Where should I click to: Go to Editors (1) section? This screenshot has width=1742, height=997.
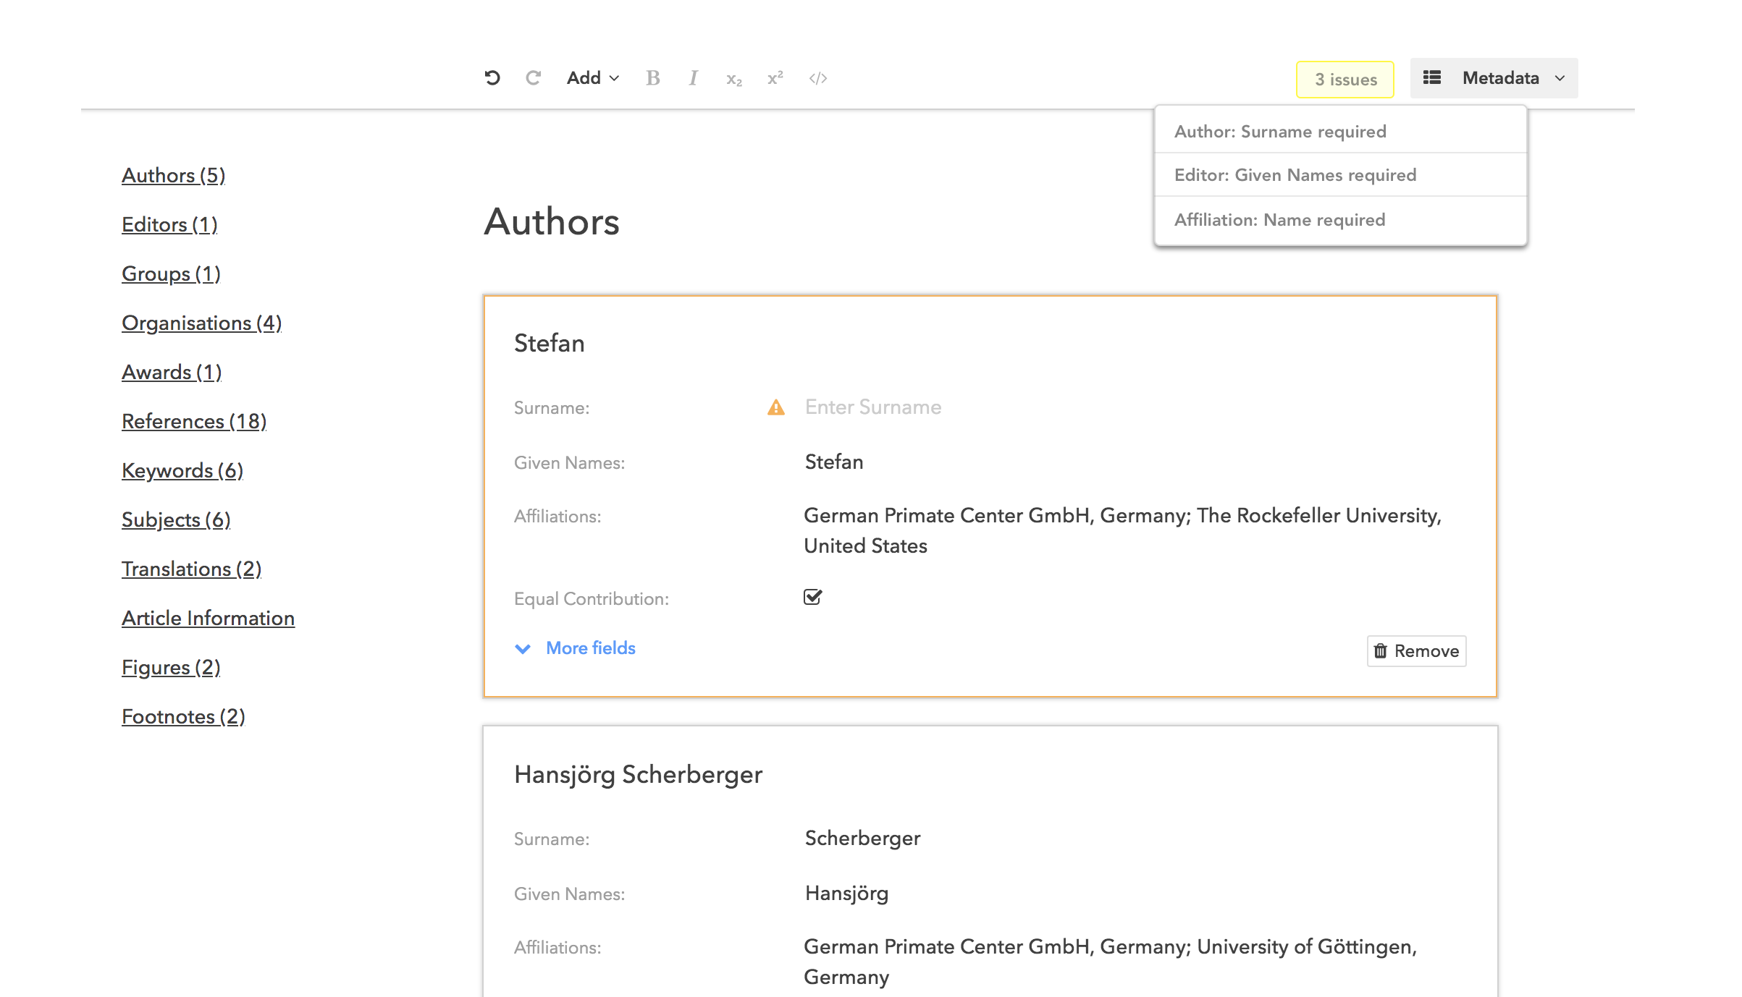coord(169,225)
